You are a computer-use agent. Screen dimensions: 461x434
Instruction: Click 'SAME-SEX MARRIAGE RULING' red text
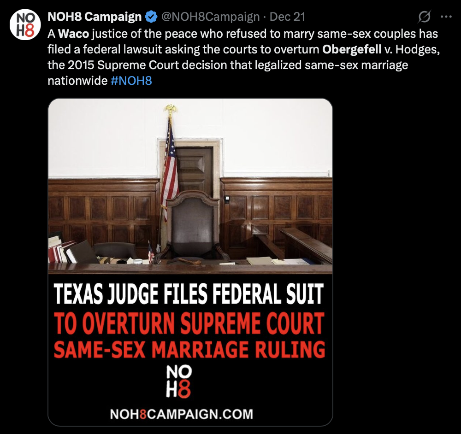point(189,350)
